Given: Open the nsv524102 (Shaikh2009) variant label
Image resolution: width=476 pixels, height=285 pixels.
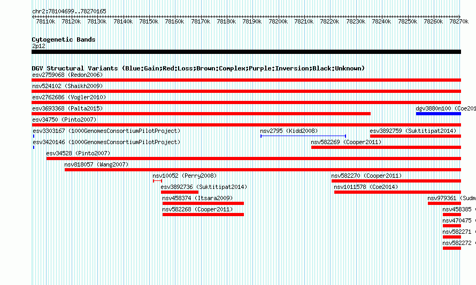Looking at the screenshot, I should pyautogui.click(x=67, y=86).
